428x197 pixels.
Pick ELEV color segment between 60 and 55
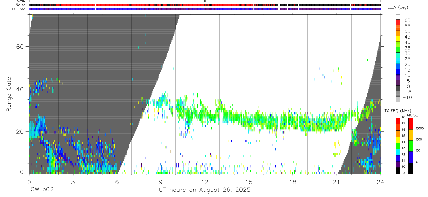(398, 22)
